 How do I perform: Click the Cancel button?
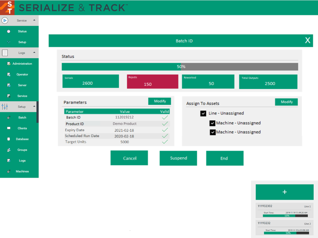(x=129, y=158)
